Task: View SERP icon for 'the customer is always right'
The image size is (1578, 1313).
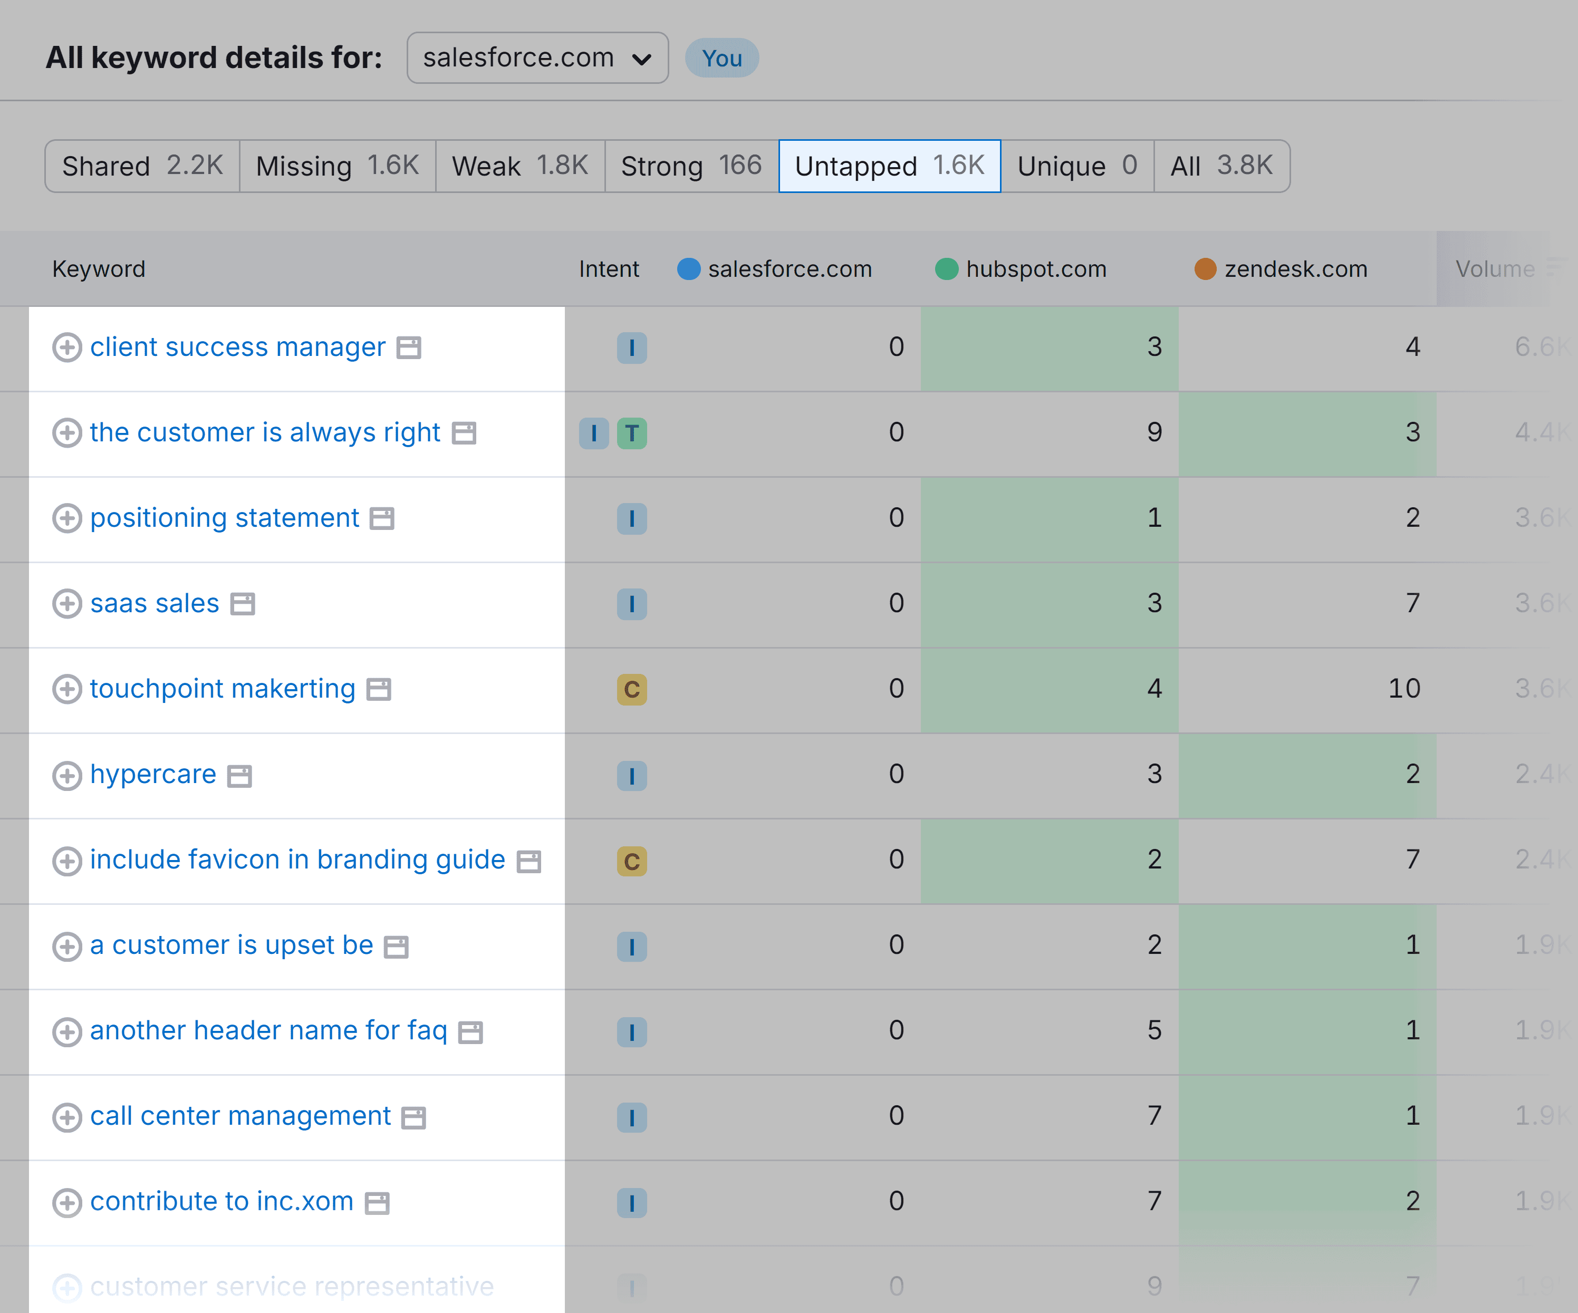Action: 465,433
